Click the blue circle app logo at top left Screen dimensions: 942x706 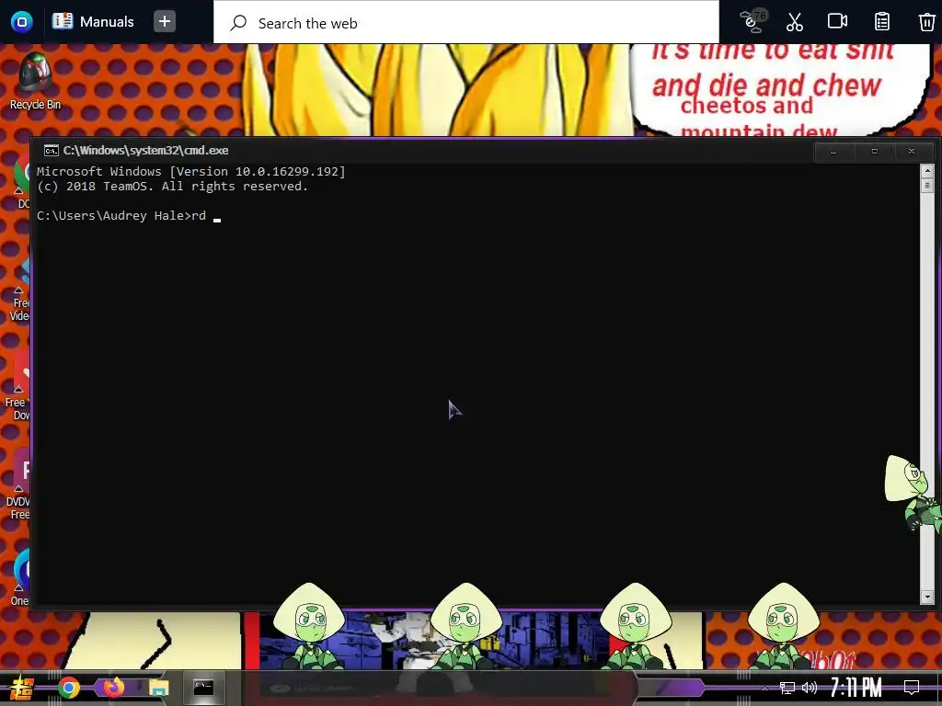(22, 22)
